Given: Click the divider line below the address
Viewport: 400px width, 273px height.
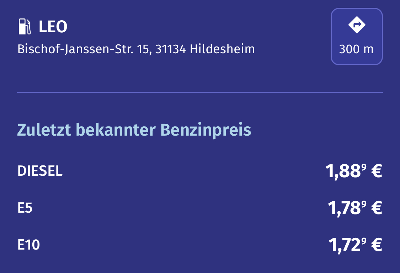Looking at the screenshot, I should point(200,93).
